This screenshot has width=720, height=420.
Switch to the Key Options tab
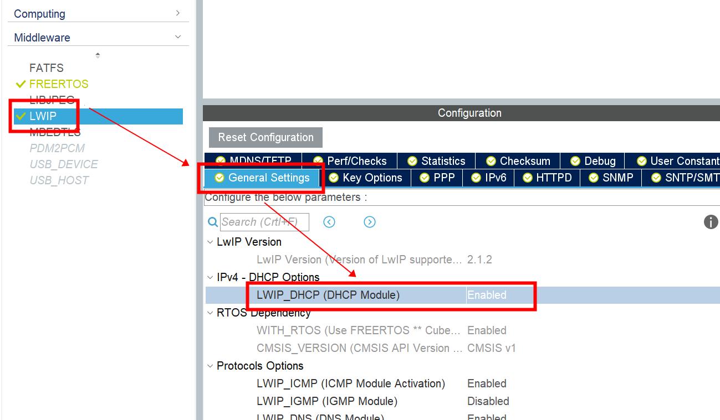[366, 178]
